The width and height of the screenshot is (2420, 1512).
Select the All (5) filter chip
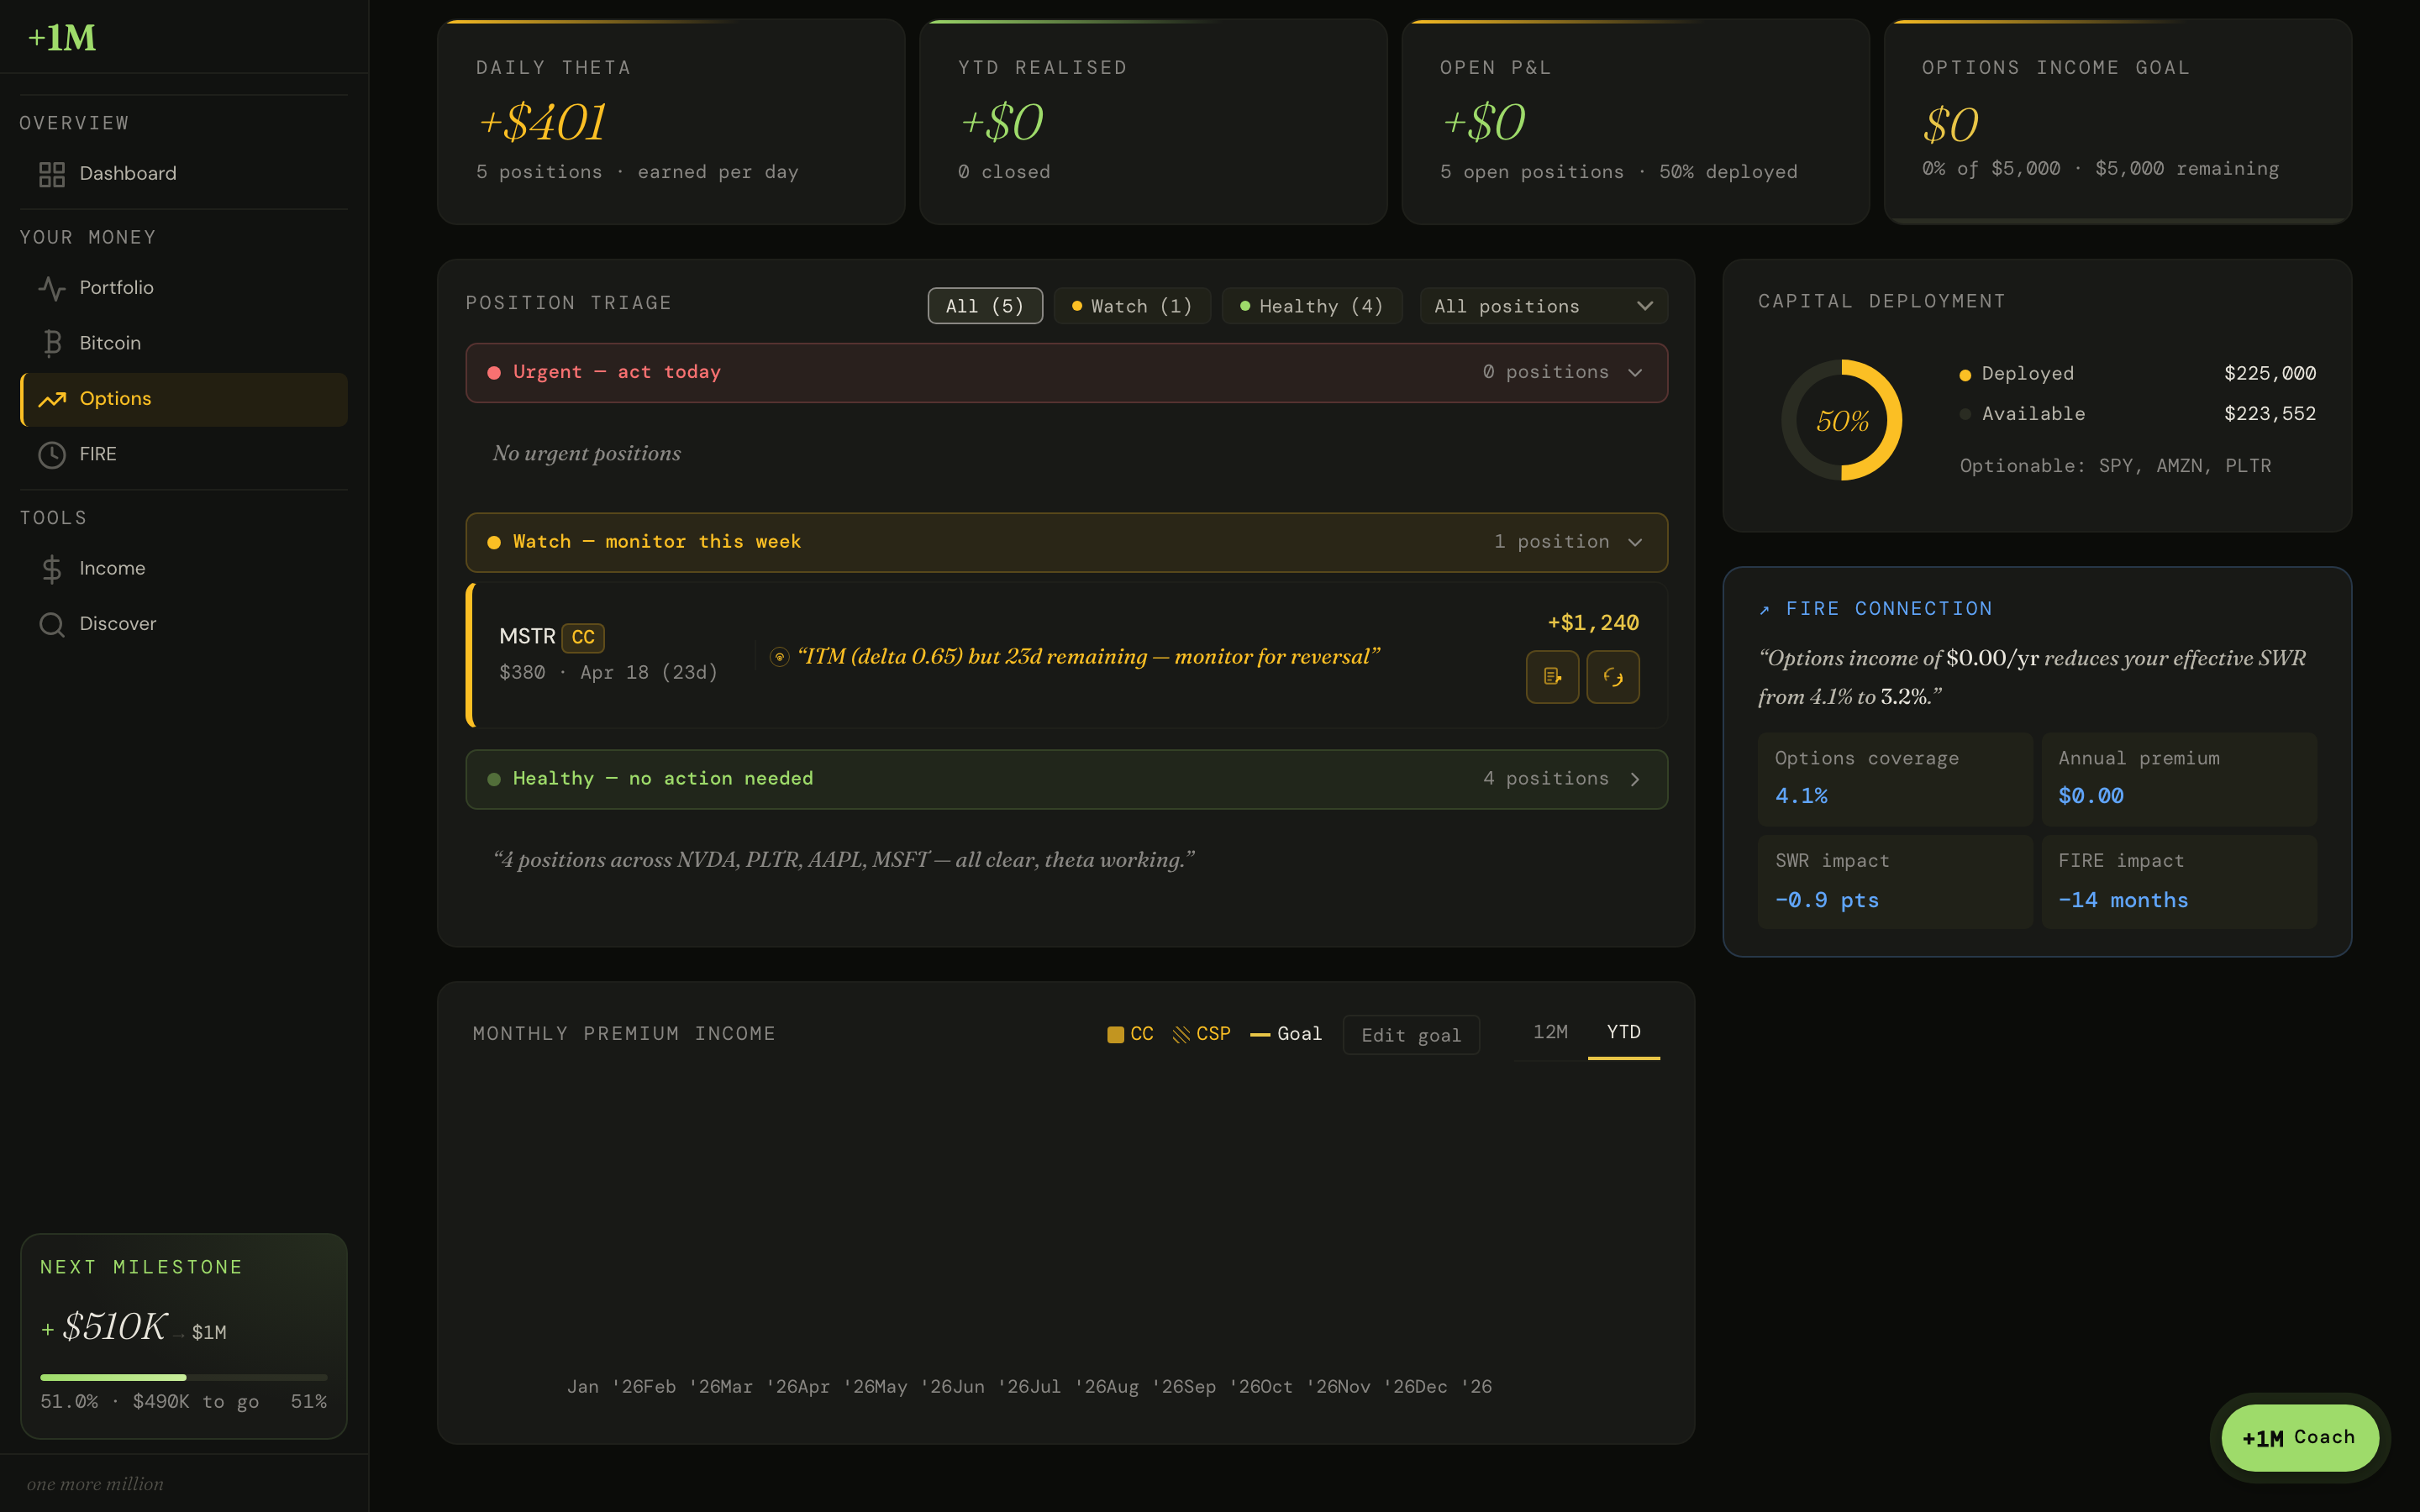point(985,306)
